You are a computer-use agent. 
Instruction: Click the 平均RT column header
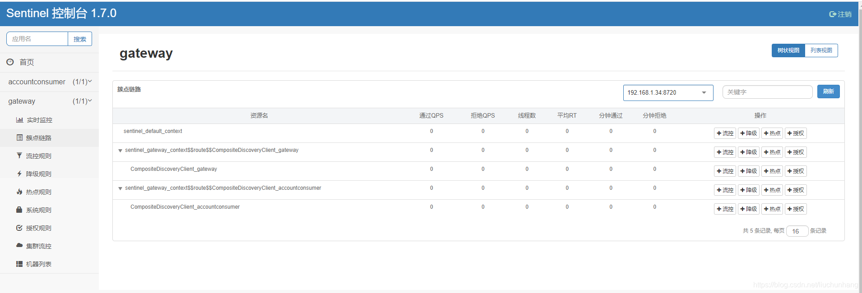567,116
